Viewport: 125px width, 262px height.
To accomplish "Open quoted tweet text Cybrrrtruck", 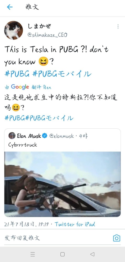I will click(23, 145).
